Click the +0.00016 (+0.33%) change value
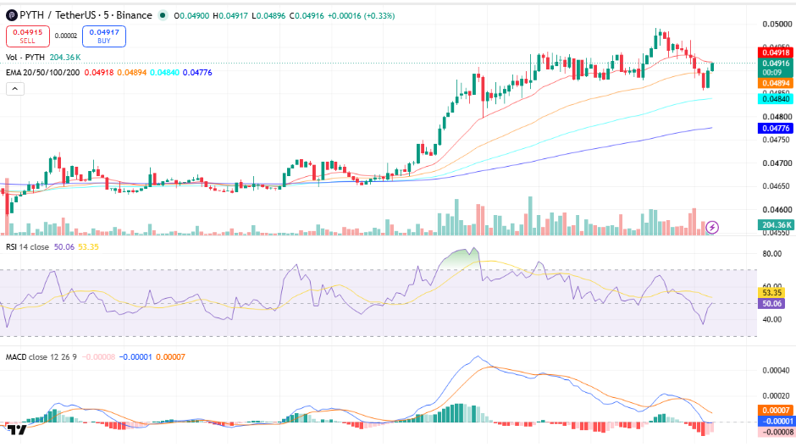This screenshot has height=447, width=796. click(361, 16)
